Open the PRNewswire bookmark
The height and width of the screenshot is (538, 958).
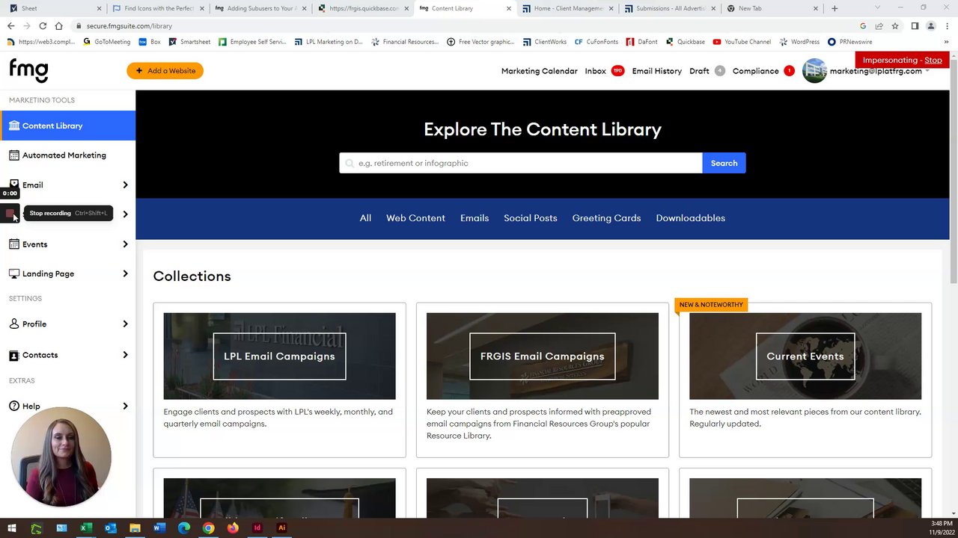(849, 42)
